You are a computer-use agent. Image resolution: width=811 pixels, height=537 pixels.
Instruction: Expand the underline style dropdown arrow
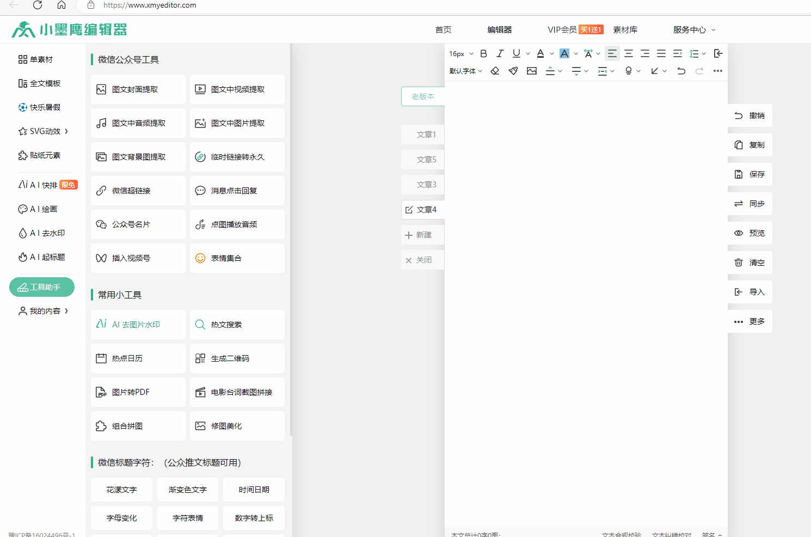click(x=528, y=53)
